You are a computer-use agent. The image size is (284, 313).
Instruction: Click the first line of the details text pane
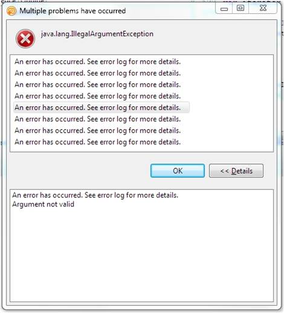click(x=95, y=195)
